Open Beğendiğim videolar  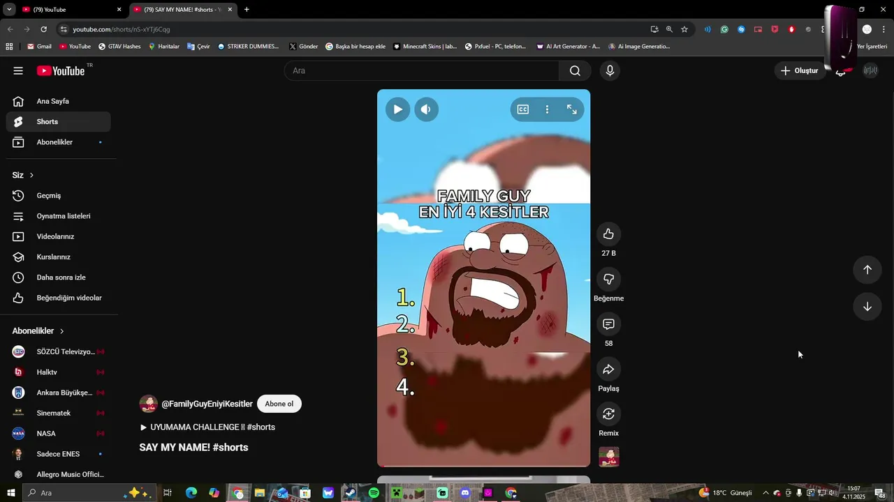[x=59, y=298]
